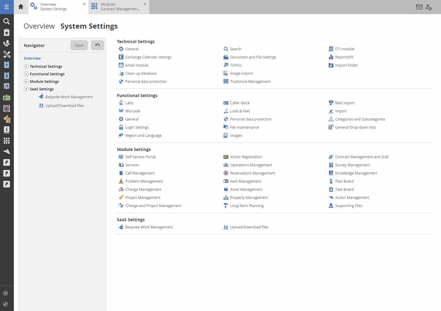Image resolution: width=441 pixels, height=311 pixels.
Task: Open Visitor Registration settings
Action: click(242, 157)
